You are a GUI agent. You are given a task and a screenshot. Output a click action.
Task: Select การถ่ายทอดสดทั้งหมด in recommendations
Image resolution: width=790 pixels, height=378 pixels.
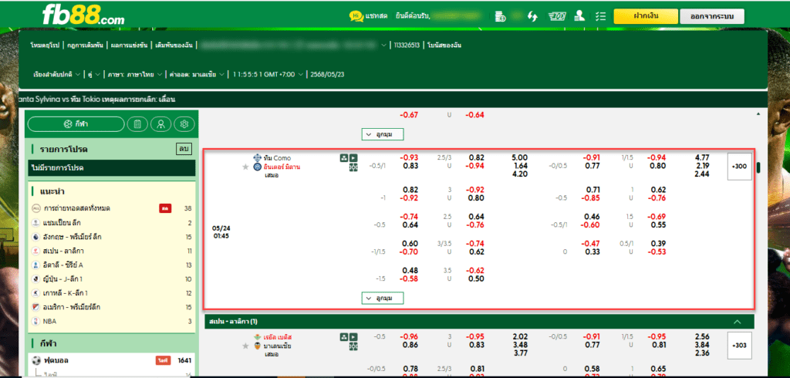click(111, 208)
